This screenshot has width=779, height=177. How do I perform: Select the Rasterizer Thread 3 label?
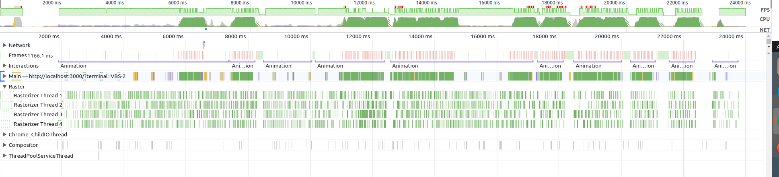[38, 114]
